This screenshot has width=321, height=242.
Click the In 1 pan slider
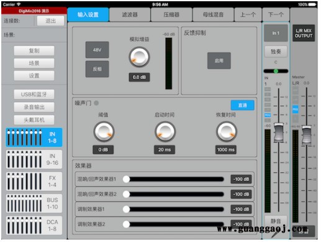[276, 71]
